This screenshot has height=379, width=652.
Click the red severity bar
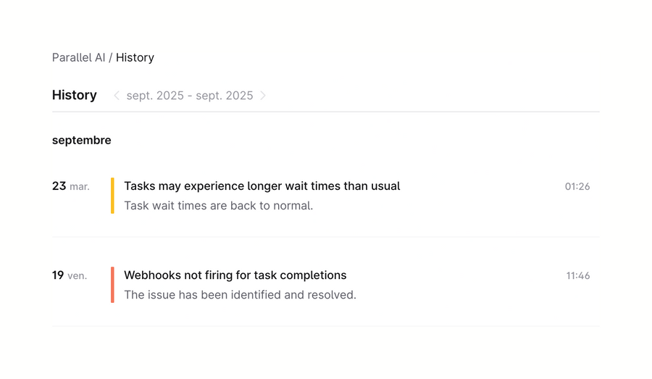click(x=112, y=285)
